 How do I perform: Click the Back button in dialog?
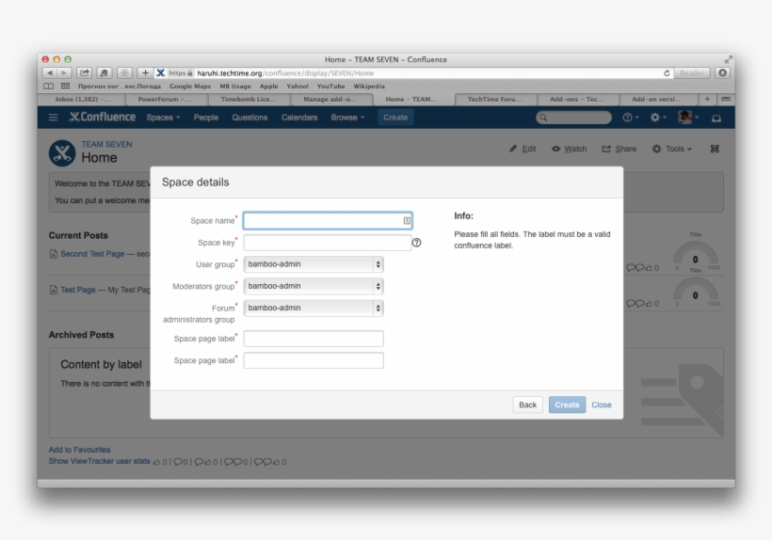coord(527,405)
